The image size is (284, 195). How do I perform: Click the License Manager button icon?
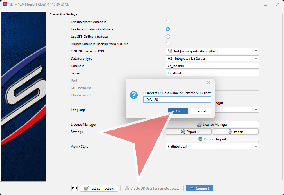coord(199,124)
